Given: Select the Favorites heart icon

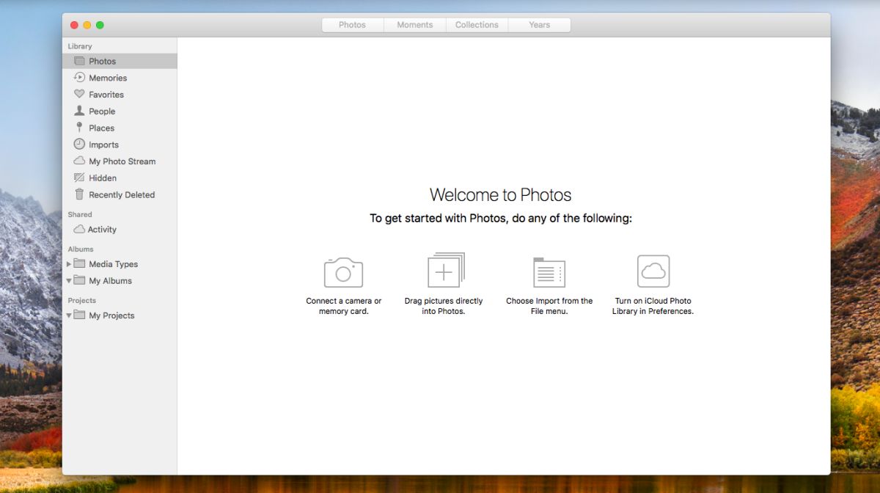Looking at the screenshot, I should (79, 95).
